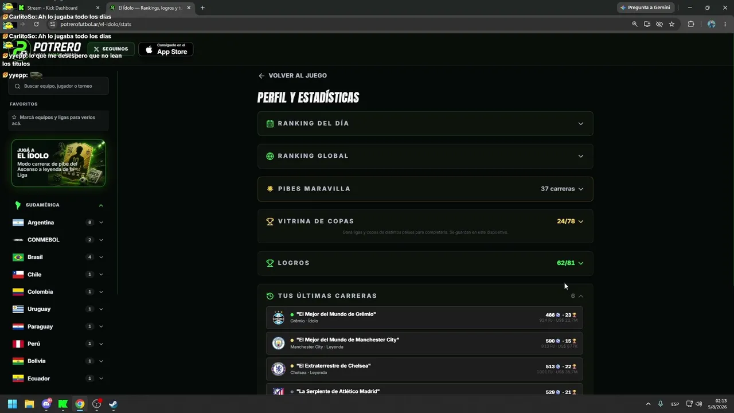The height and width of the screenshot is (413, 734).
Task: Click the App Store download button
Action: click(166, 49)
